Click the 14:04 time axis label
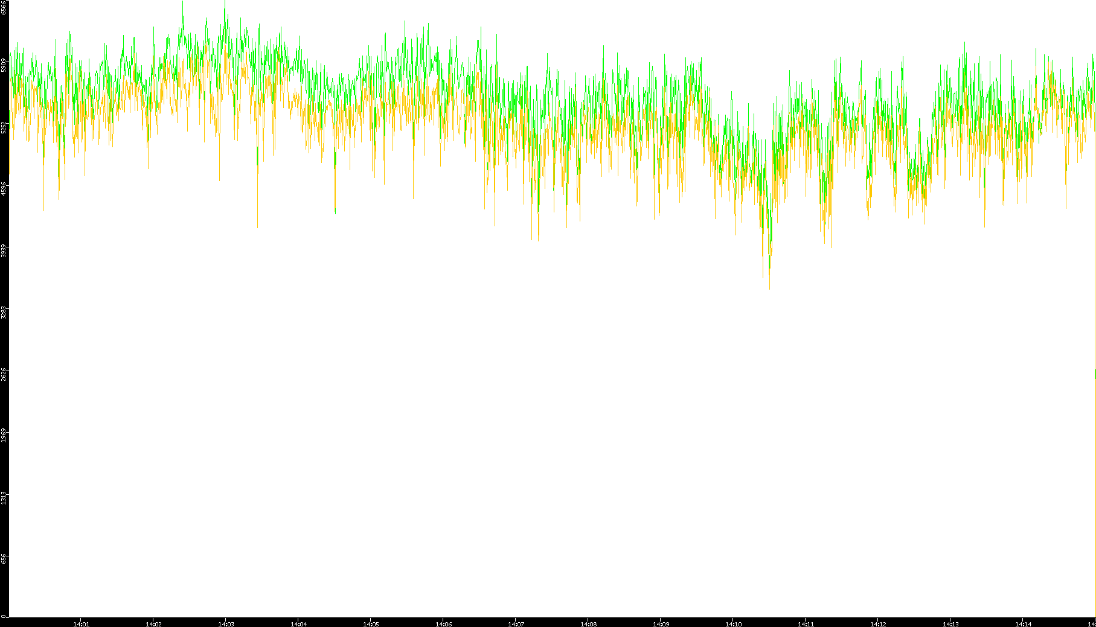The image size is (1096, 627). coord(298,624)
